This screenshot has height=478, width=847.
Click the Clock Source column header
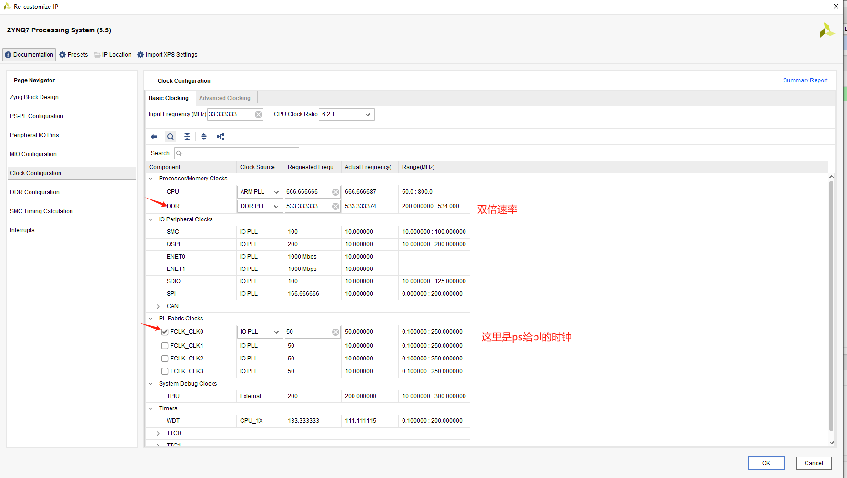[261, 167]
